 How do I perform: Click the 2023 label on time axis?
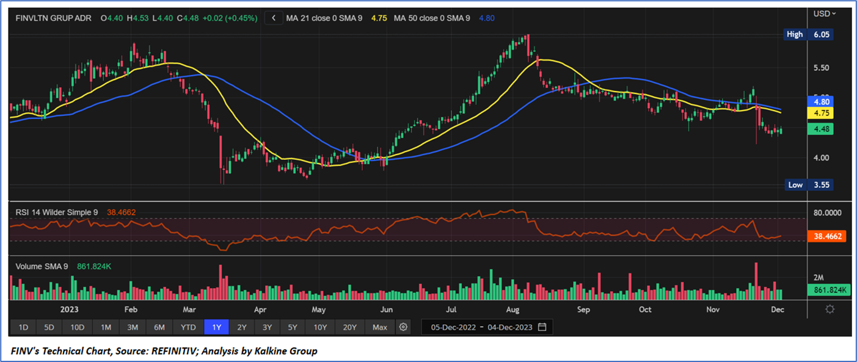69,310
